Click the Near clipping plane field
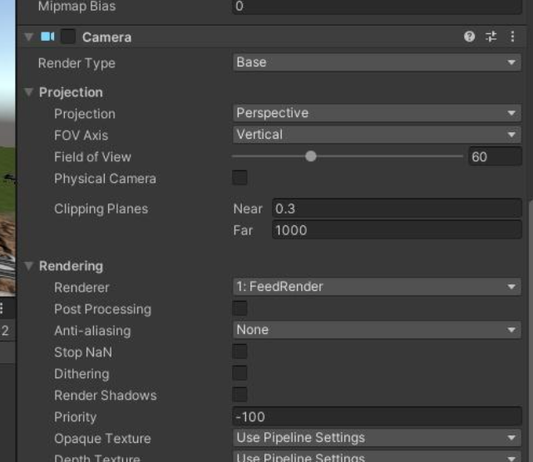533x462 pixels. pos(396,209)
